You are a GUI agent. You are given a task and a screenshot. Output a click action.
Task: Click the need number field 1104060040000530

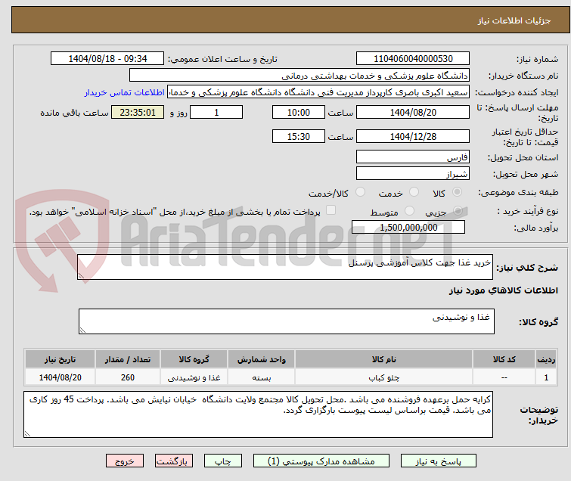click(413, 59)
